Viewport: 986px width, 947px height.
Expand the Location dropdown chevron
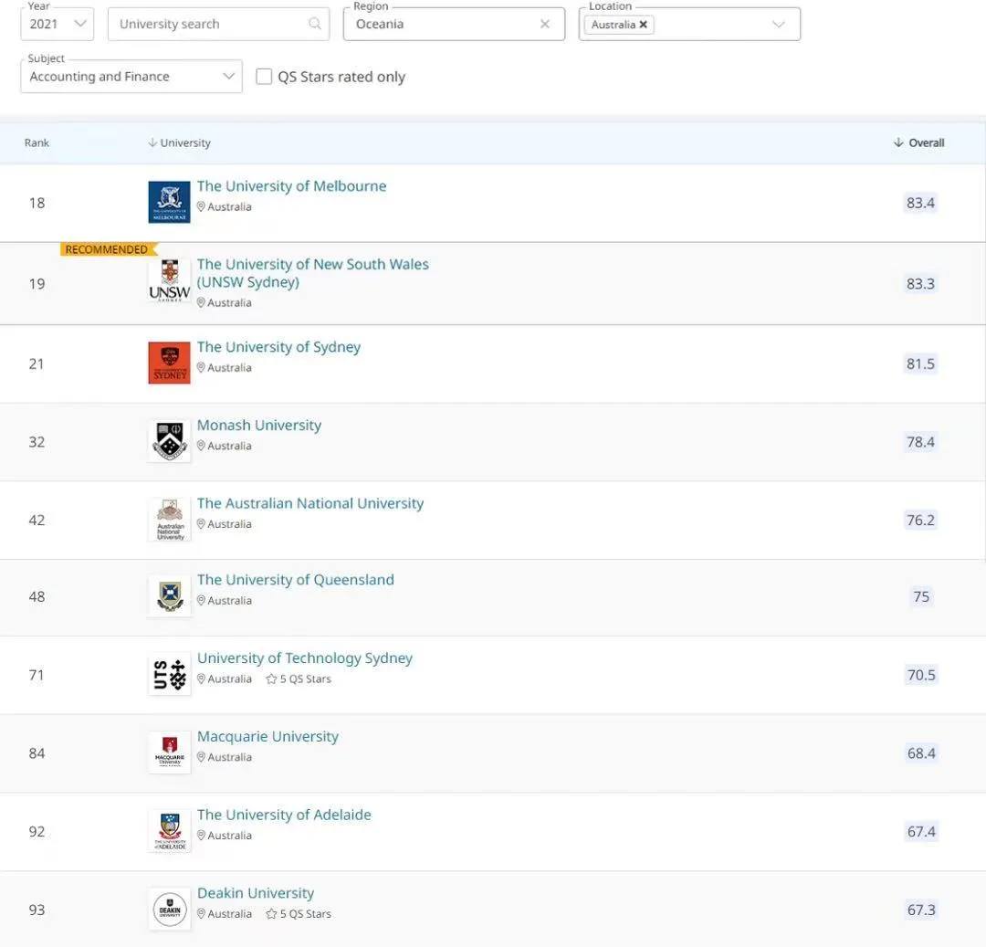click(779, 25)
